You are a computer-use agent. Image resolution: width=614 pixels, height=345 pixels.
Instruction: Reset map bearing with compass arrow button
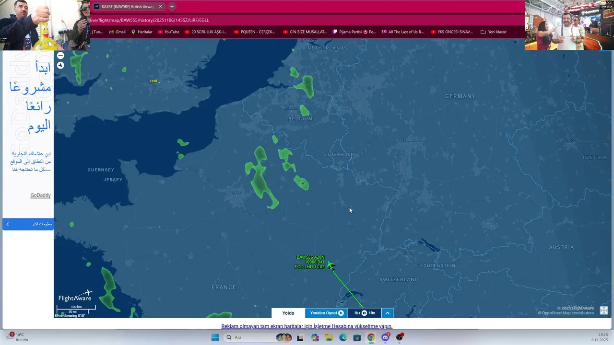click(60, 65)
